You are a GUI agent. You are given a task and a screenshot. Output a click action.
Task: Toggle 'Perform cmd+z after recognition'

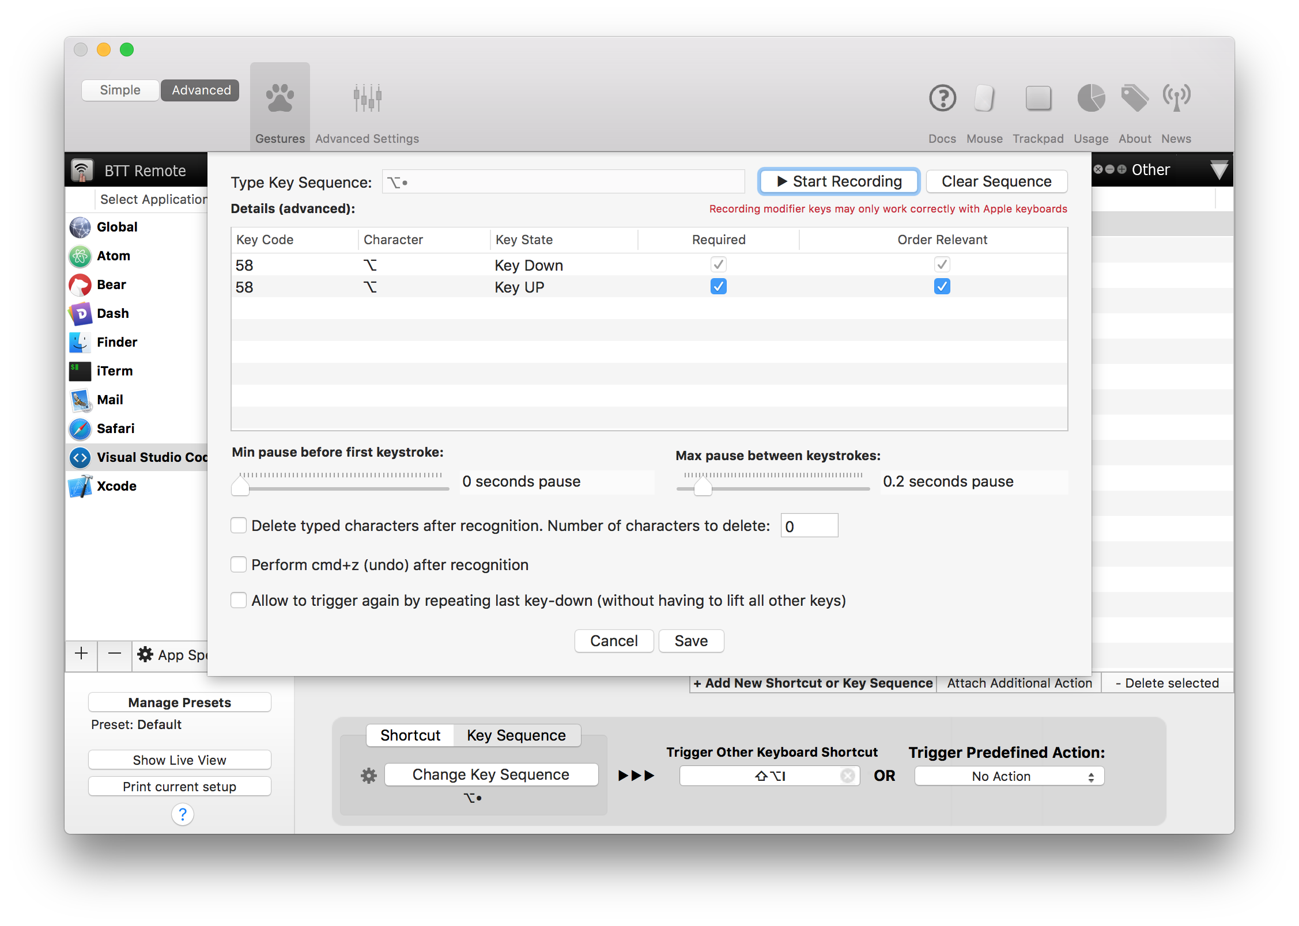coord(239,564)
